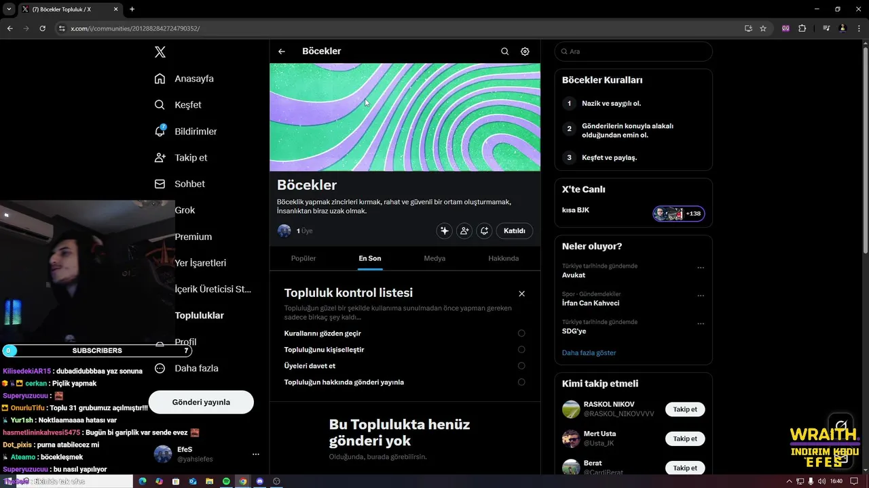The height and width of the screenshot is (488, 869).
Task: Click the member avatar beside 1 Üye
Action: (284, 231)
